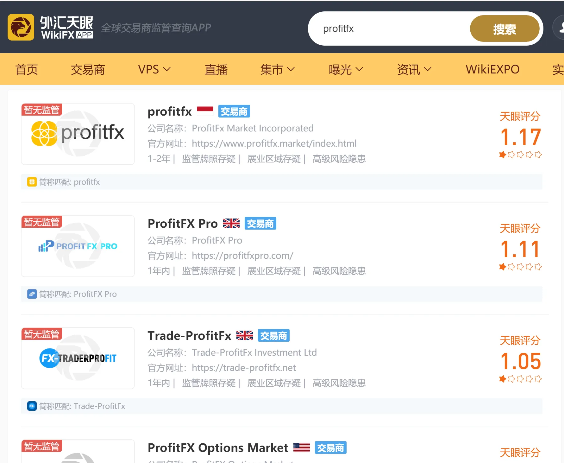Click the company name Trade-ProfitFx Investment Ltd

[254, 352]
